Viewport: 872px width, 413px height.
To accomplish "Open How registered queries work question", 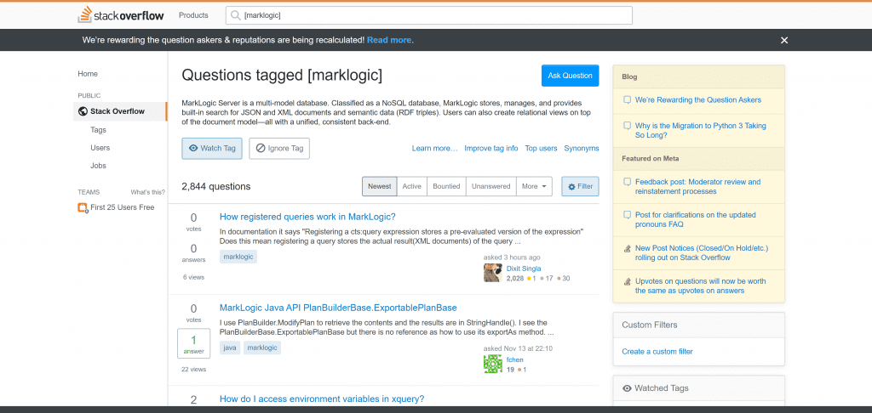I will click(307, 217).
